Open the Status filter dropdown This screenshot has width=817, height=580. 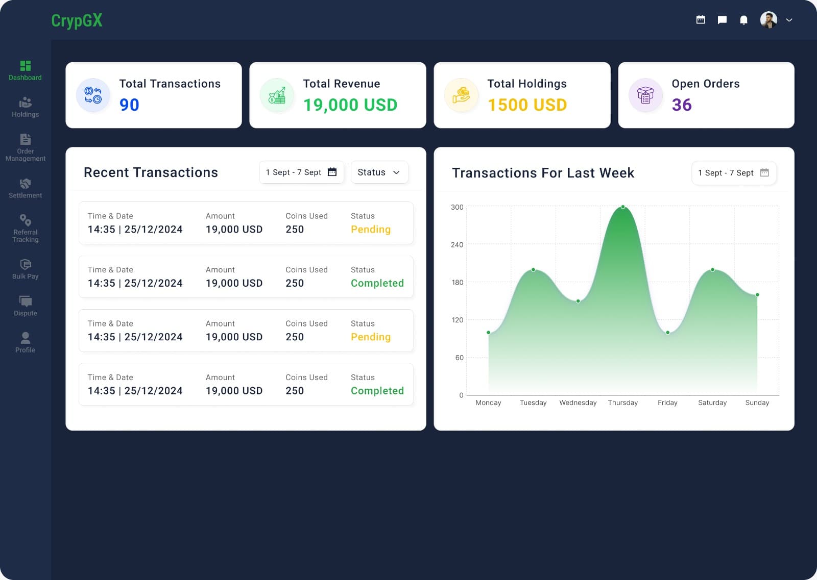tap(379, 172)
